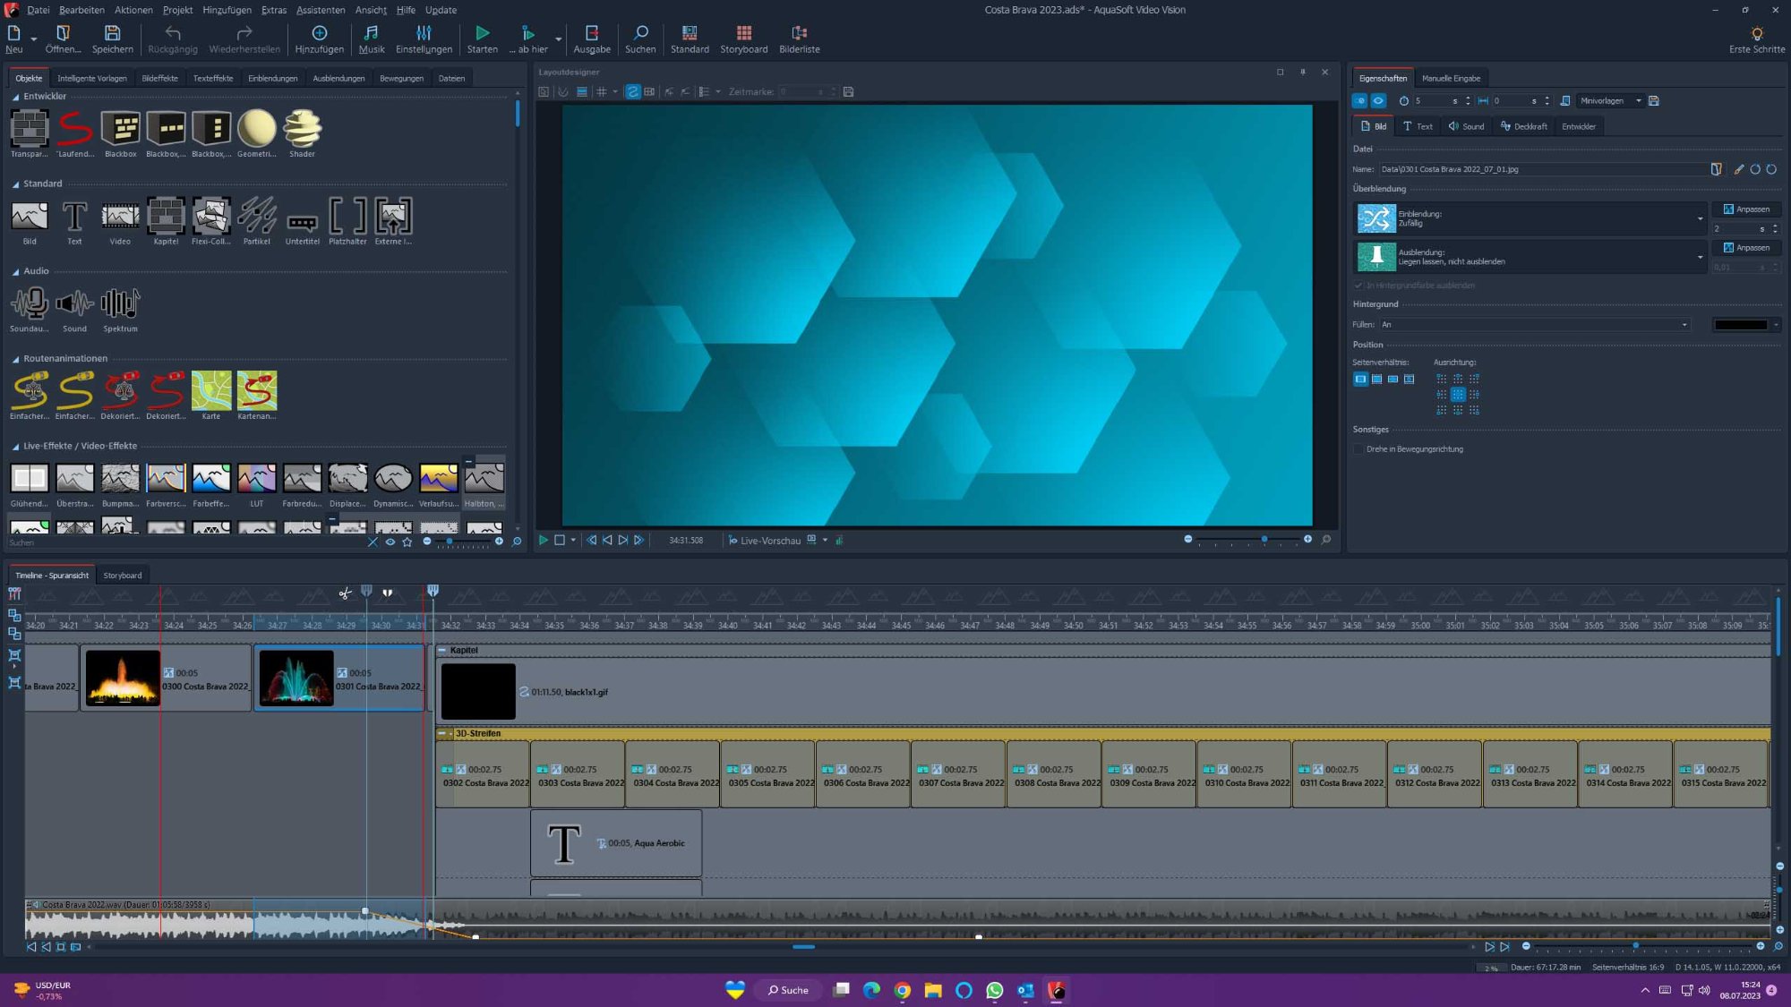The width and height of the screenshot is (1791, 1007).
Task: Select the Partikel object icon
Action: 256,217
